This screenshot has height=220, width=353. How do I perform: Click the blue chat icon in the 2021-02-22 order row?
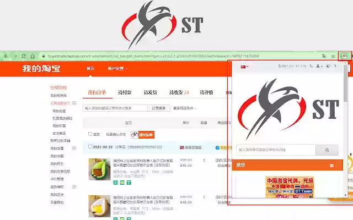217,148
